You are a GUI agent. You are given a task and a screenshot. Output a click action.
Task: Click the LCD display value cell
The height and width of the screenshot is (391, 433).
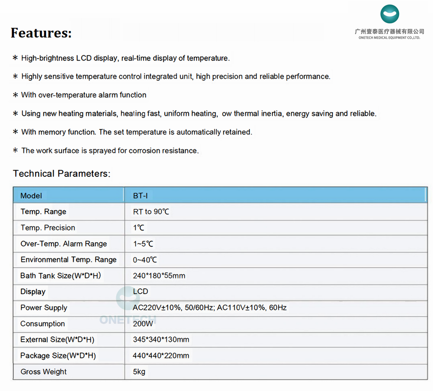pyautogui.click(x=140, y=291)
